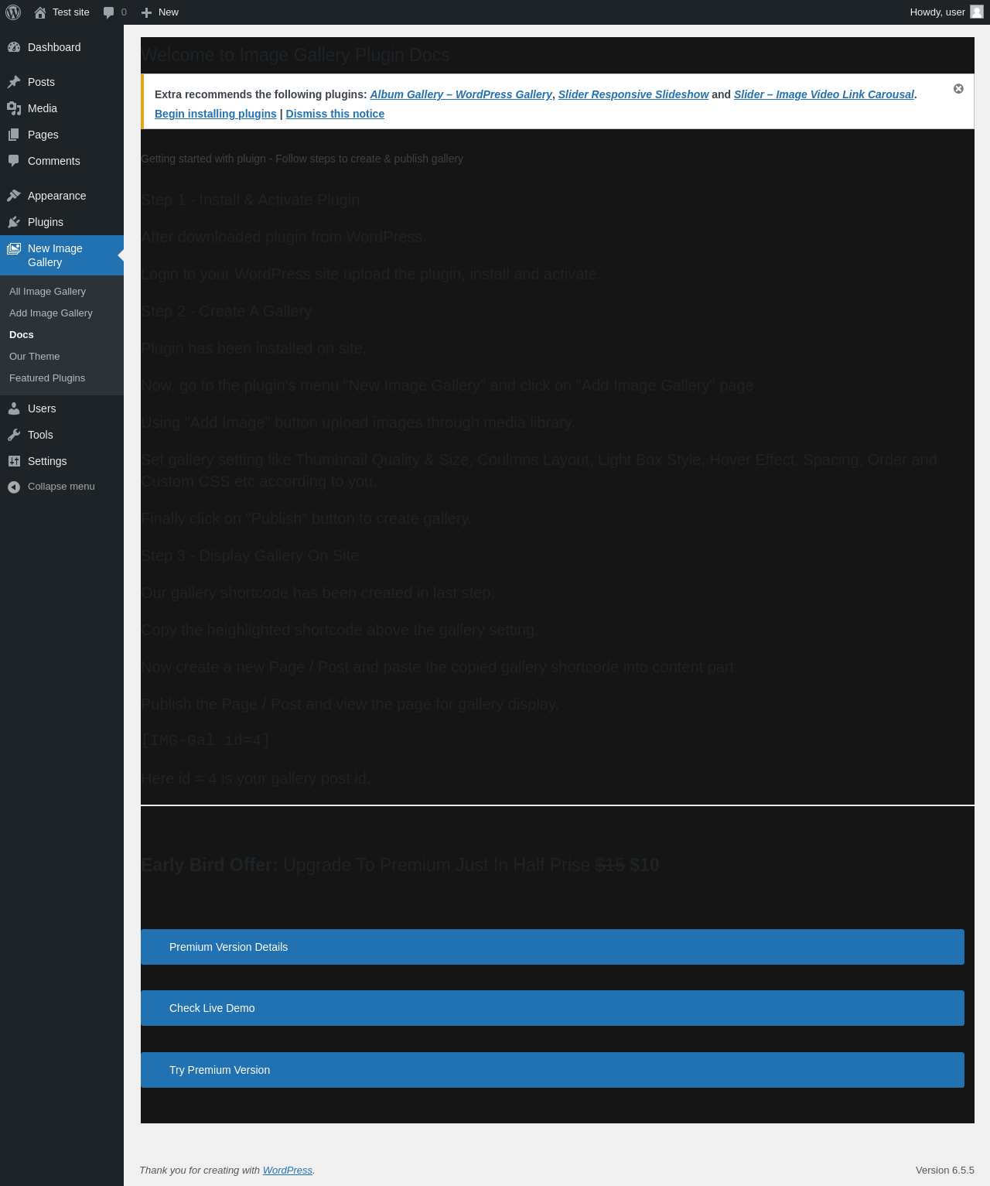Click the Pages icon in sidebar
The image size is (990, 1186).
pos(14,135)
